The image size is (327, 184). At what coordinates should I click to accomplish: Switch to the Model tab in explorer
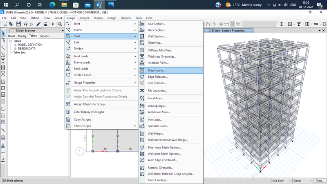(x=11, y=36)
